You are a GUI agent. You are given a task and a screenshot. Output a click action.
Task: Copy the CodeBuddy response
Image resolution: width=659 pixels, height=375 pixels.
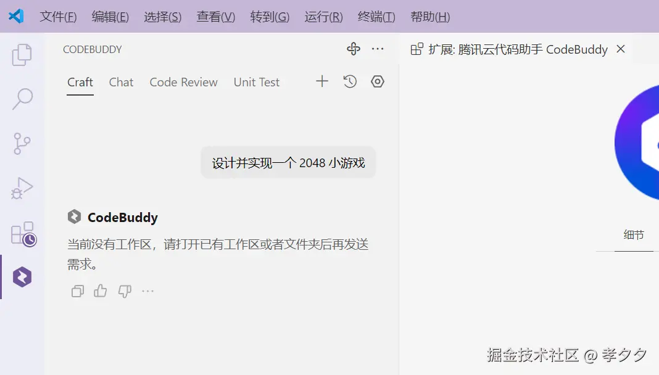pyautogui.click(x=78, y=291)
